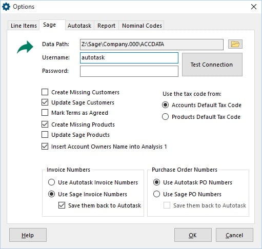
Task: Click the green arrow icon beside Data Path
Action: 25,47
